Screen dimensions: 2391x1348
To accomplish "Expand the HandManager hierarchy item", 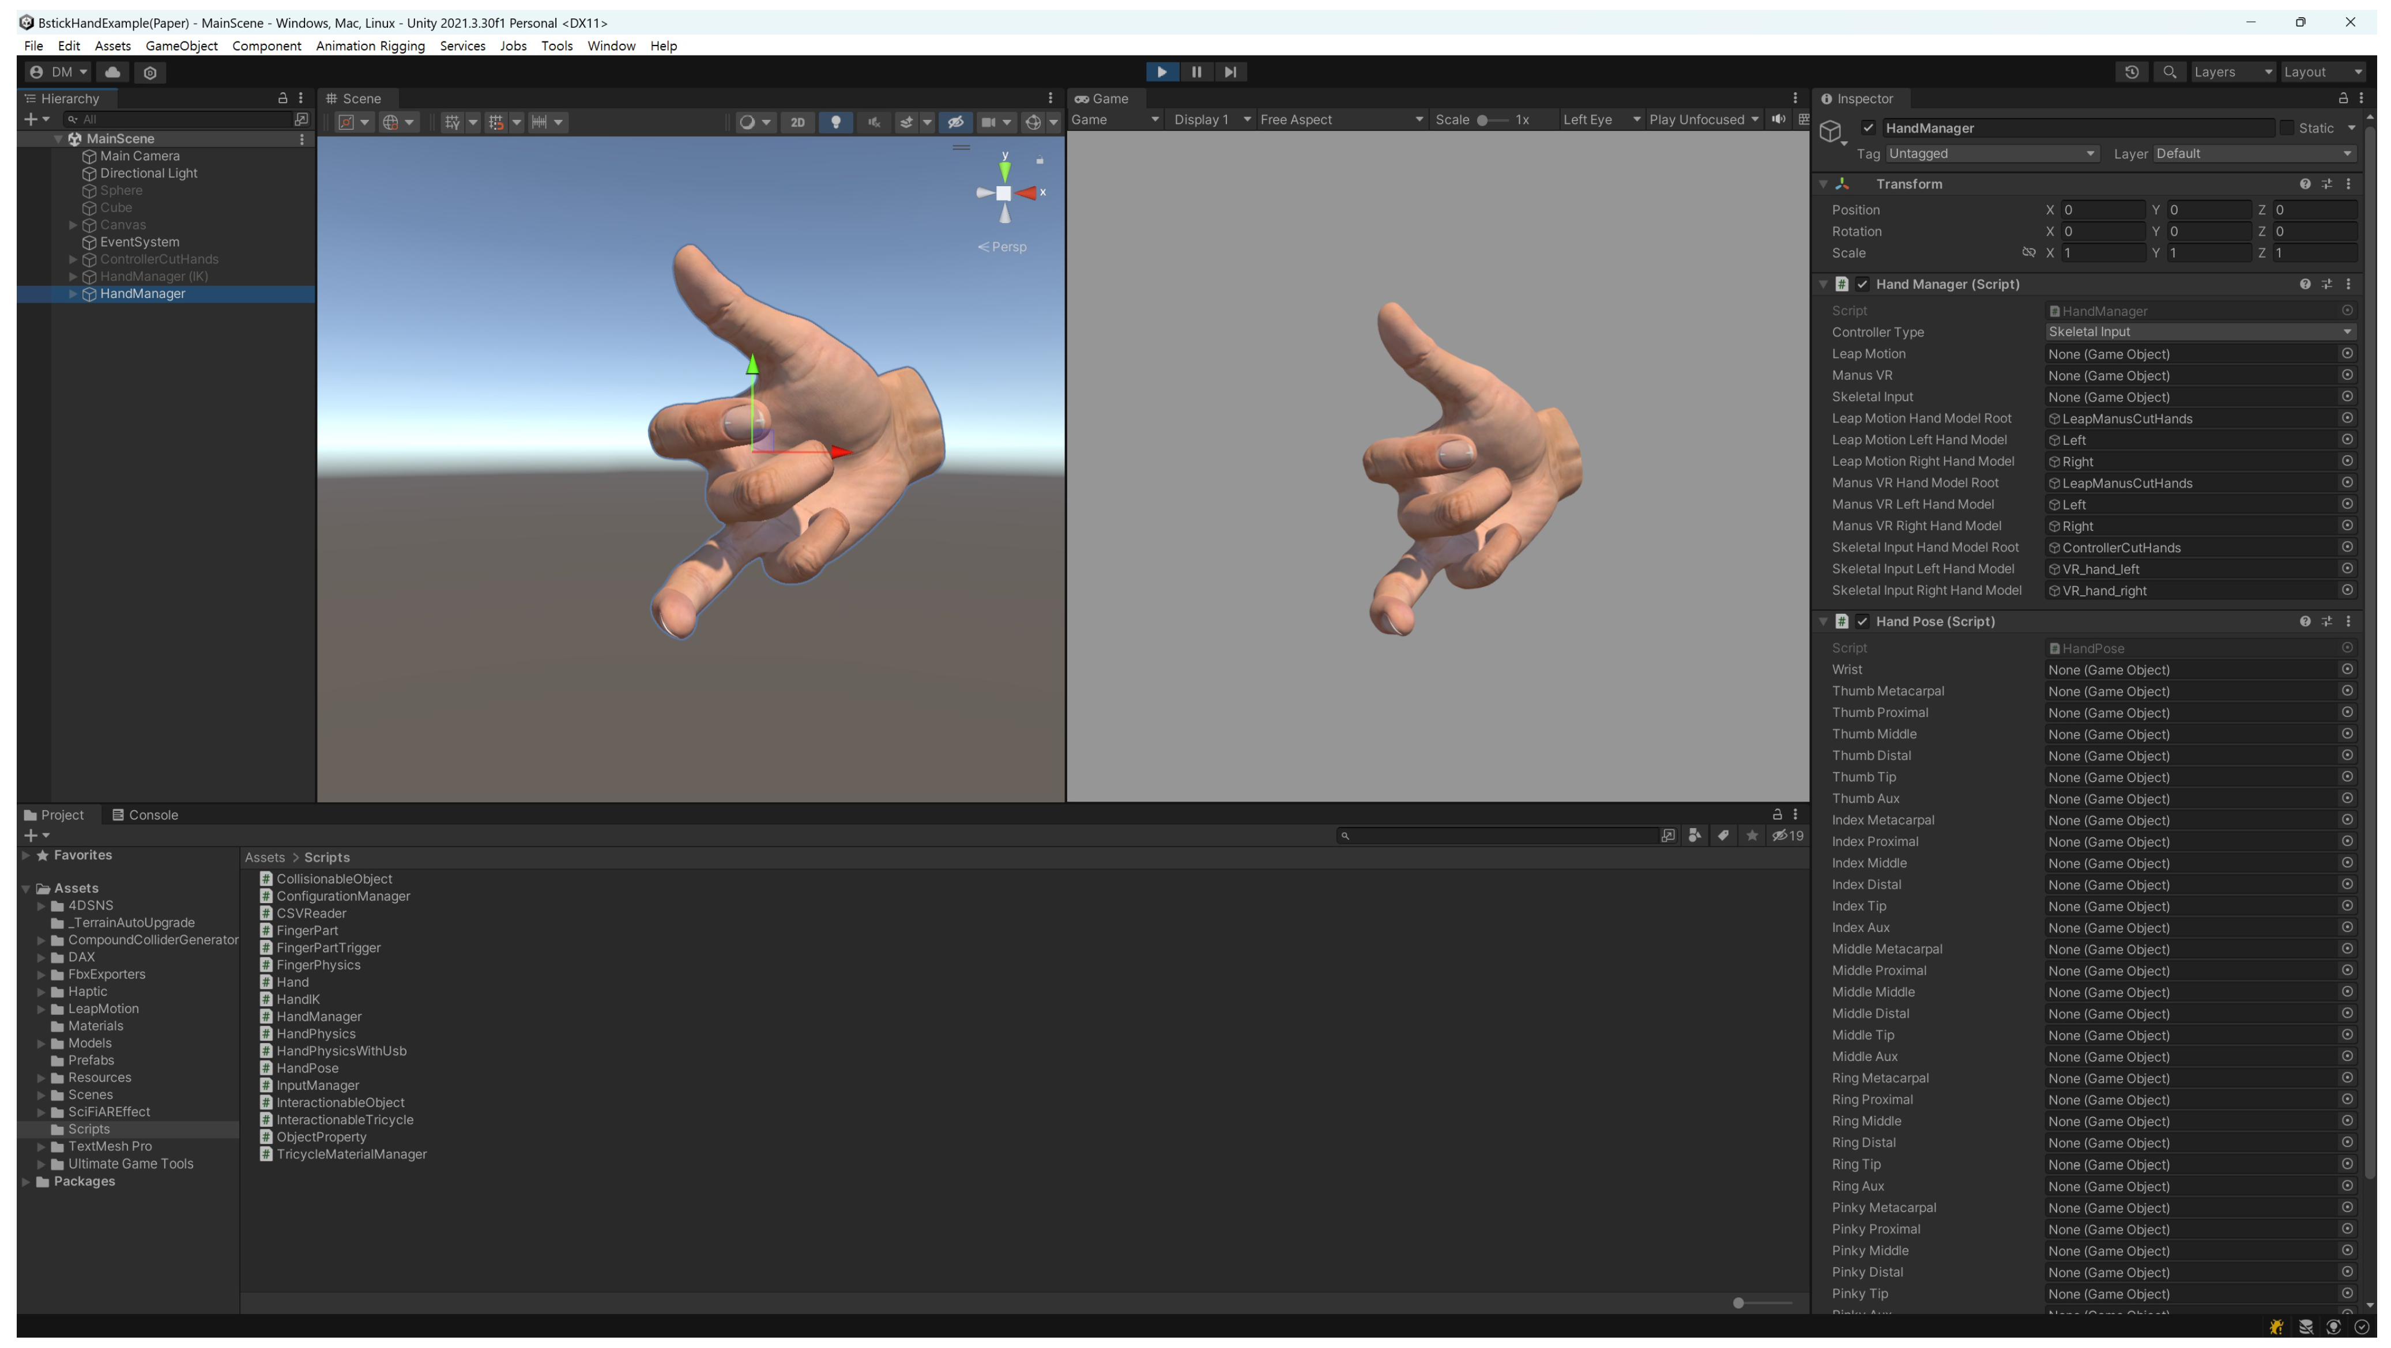I will [x=73, y=294].
